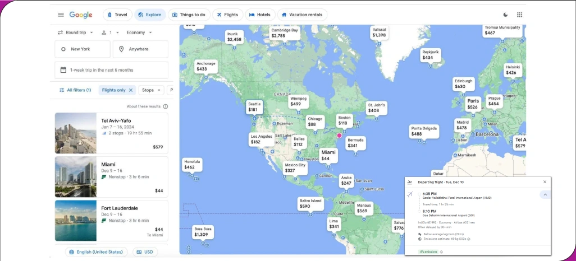576x261 pixels.
Task: Select Baltra Island $590 map marker
Action: point(310,203)
